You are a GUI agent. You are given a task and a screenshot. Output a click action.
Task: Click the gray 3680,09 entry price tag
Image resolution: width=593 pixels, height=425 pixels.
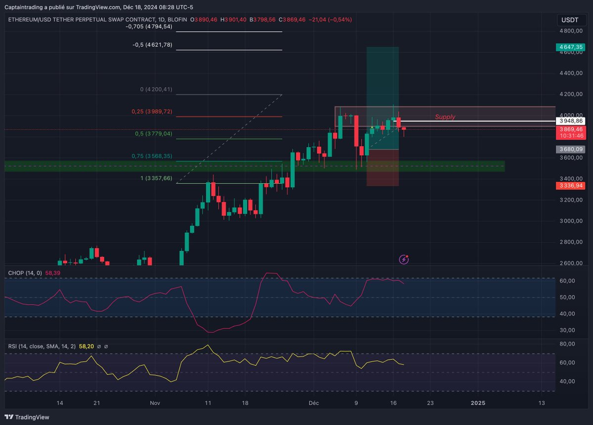571,149
